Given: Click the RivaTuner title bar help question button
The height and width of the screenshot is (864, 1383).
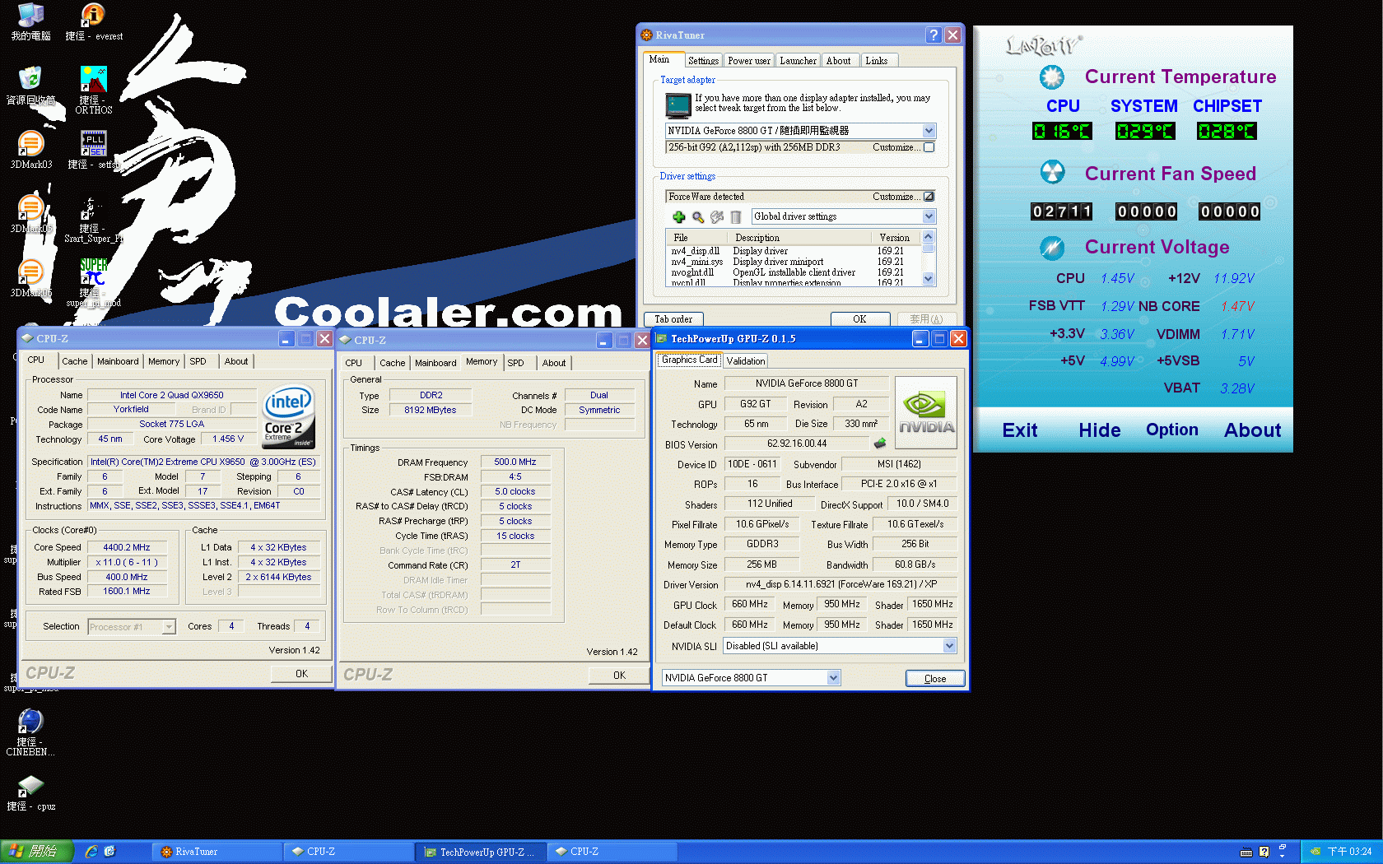Looking at the screenshot, I should coord(933,35).
